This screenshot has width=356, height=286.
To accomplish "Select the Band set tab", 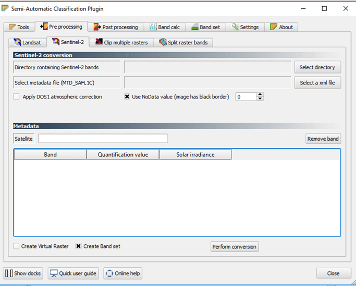I will click(x=205, y=27).
